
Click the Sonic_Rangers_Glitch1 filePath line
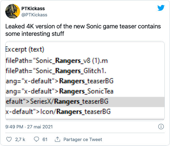click(x=56, y=71)
